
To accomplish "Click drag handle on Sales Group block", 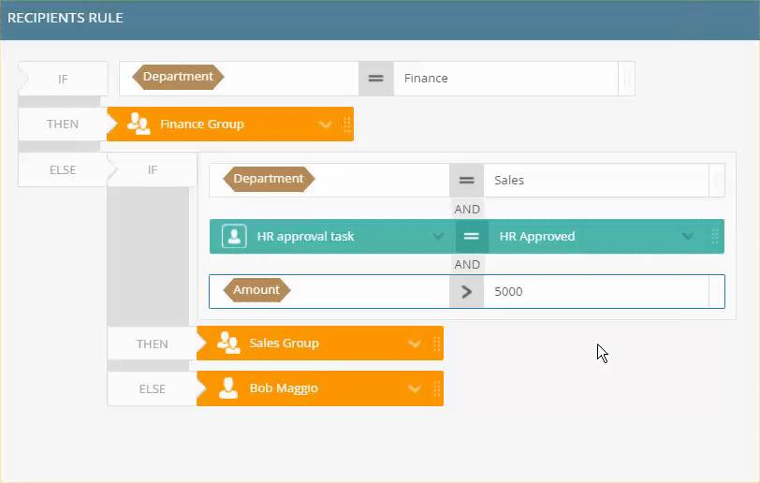I will tap(437, 344).
